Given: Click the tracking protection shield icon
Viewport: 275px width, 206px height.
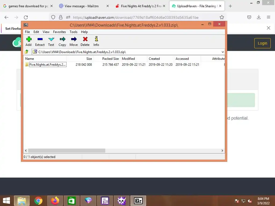Looking at the screenshot, I should click(53, 17).
